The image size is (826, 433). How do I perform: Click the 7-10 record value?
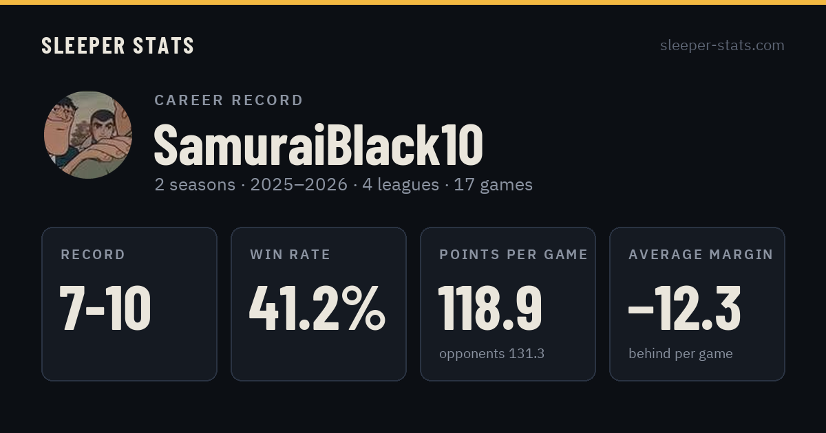pyautogui.click(x=105, y=309)
